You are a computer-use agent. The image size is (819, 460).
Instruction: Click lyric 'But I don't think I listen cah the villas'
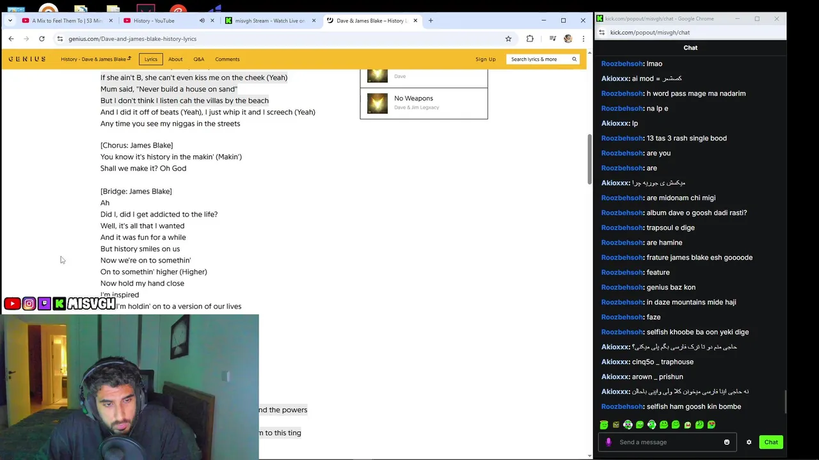pos(184,100)
